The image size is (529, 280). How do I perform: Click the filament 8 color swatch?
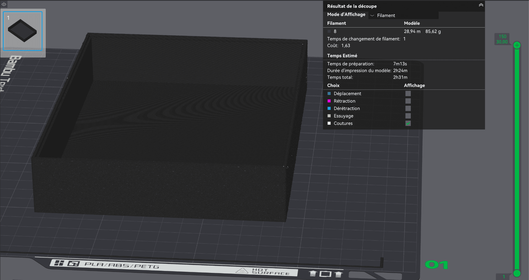point(329,31)
